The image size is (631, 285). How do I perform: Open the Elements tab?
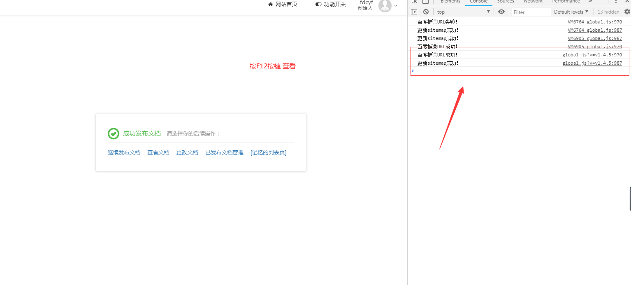450,2
